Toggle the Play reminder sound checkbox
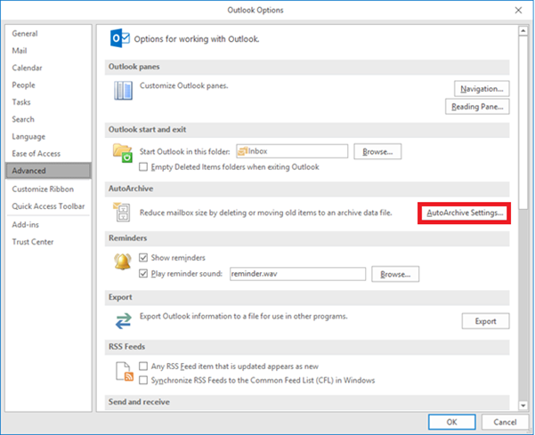Viewport: 535px width, 435px height. pos(143,273)
